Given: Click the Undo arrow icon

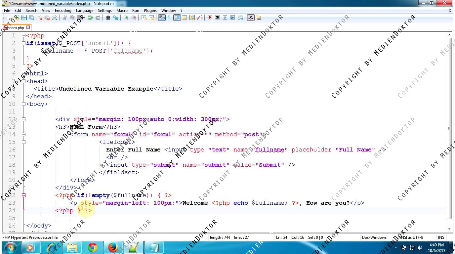Looking at the screenshot, I should (x=90, y=18).
